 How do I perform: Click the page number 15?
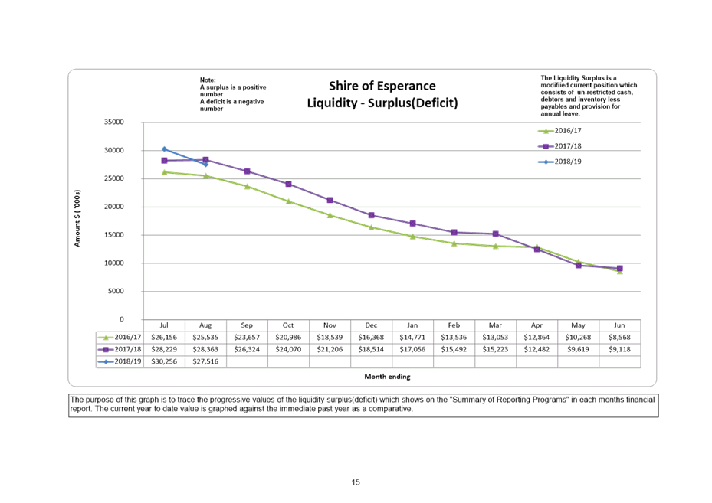pos(356,482)
